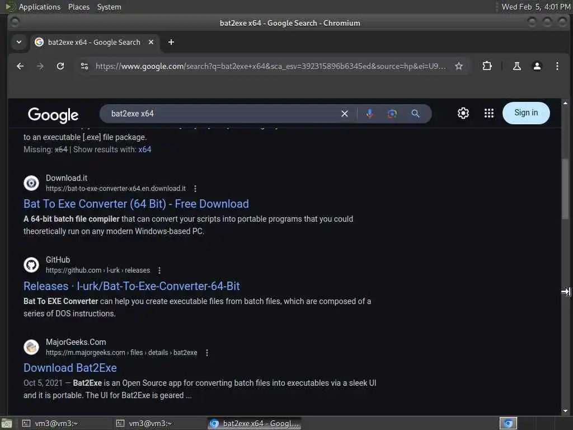The width and height of the screenshot is (573, 430).
Task: Click the address bar URL
Action: tap(270, 66)
